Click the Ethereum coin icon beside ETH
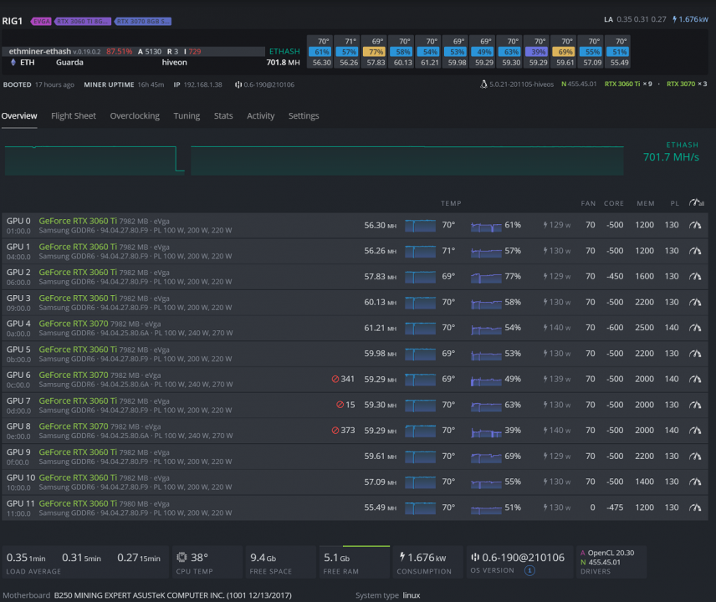This screenshot has width=716, height=602. click(x=13, y=63)
